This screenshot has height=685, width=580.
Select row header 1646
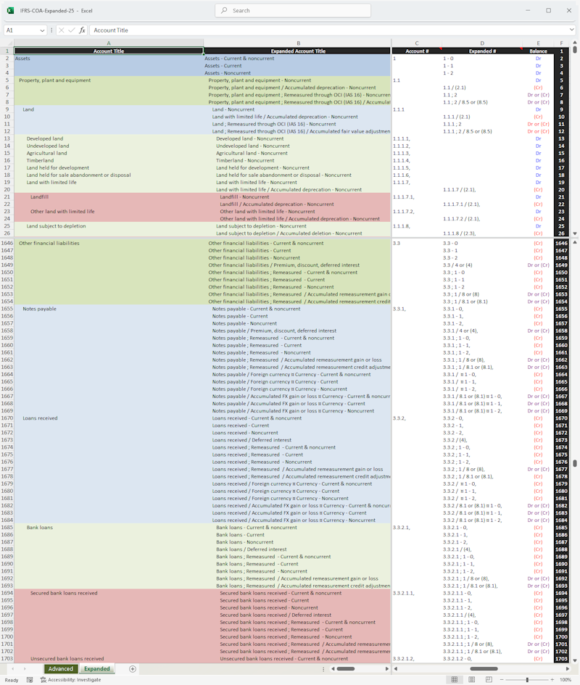[7, 244]
